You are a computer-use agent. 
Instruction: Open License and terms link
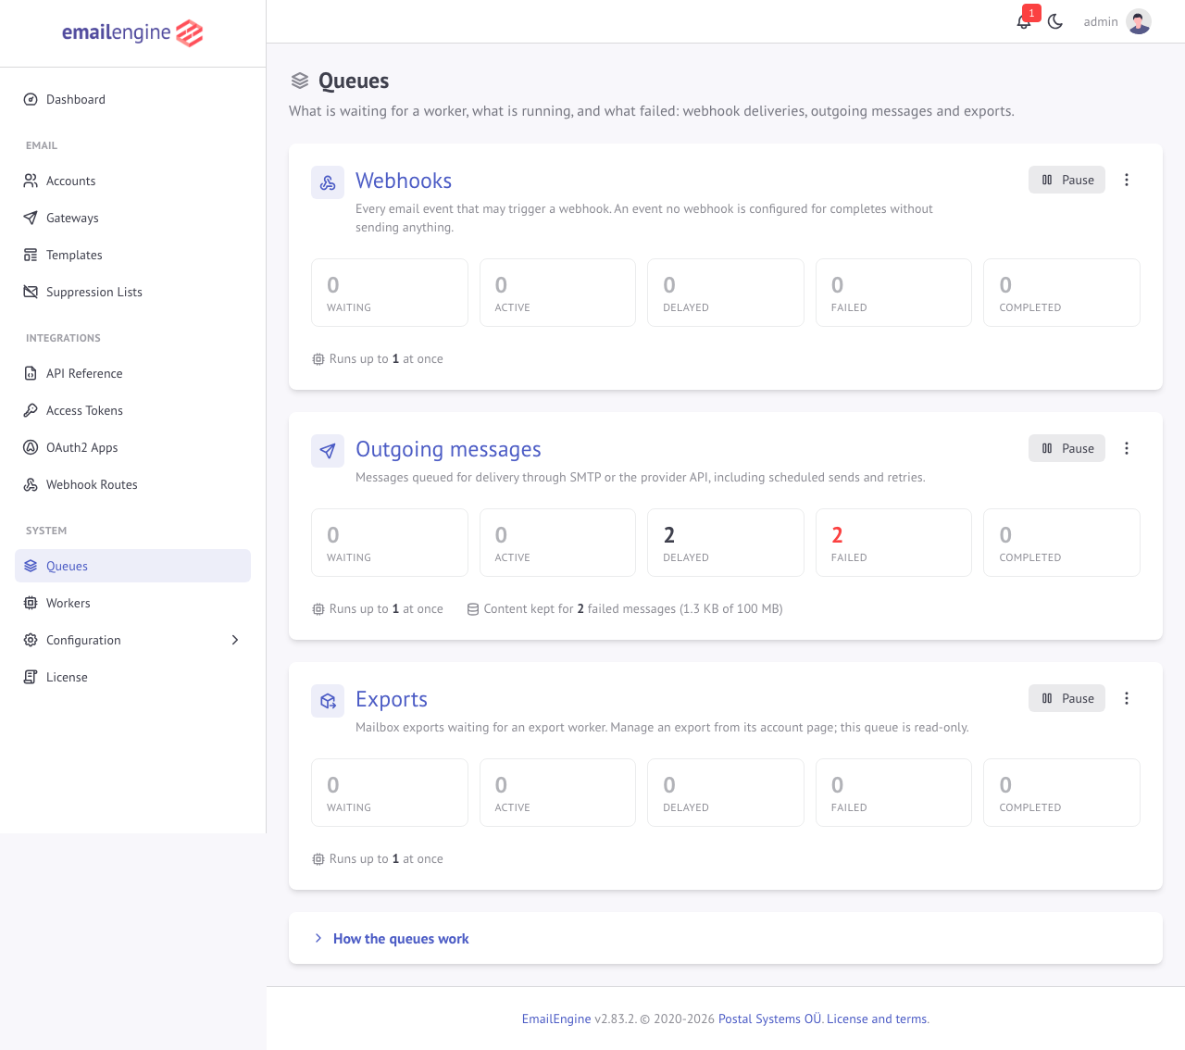(877, 1019)
